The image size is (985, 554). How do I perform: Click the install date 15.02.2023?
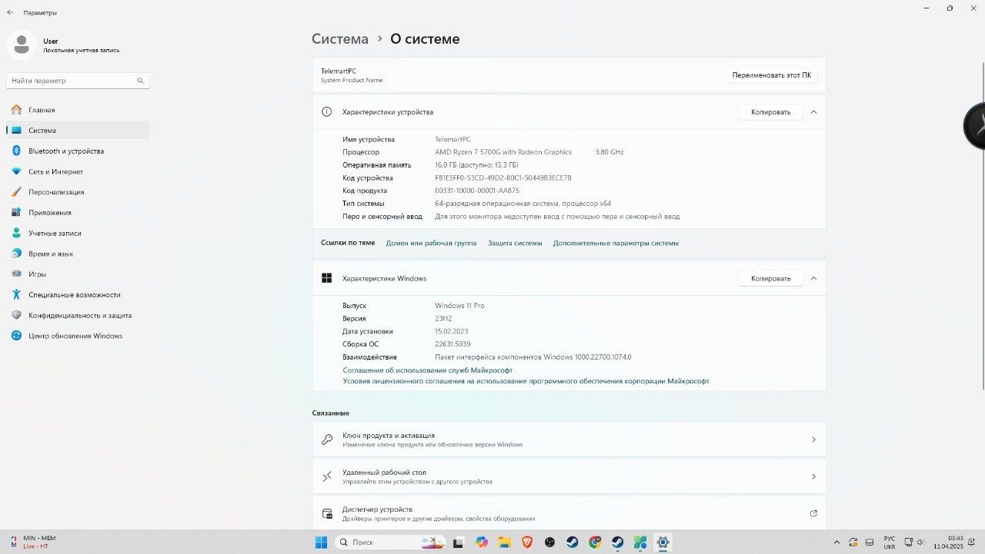(452, 331)
